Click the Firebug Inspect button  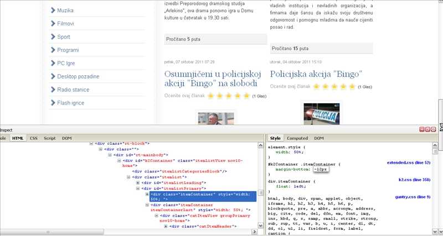[6, 130]
